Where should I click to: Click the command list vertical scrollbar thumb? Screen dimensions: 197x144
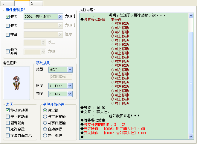(x=191, y=83)
